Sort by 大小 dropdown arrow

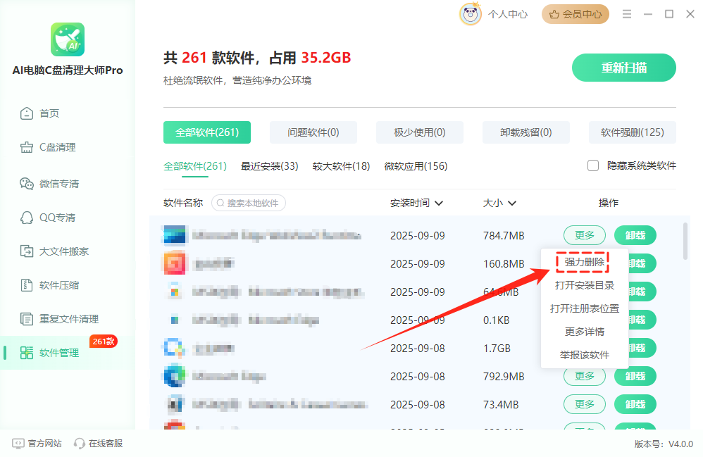(x=512, y=204)
